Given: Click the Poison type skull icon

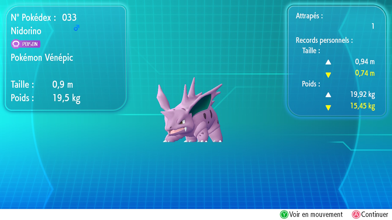Looking at the screenshot, I should [16, 44].
